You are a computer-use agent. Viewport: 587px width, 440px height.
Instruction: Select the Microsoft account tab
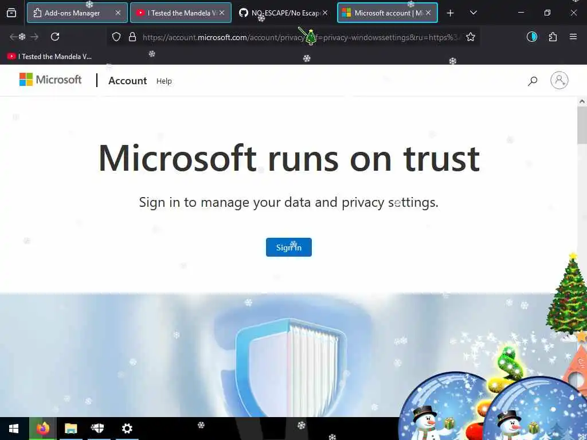pyautogui.click(x=388, y=13)
